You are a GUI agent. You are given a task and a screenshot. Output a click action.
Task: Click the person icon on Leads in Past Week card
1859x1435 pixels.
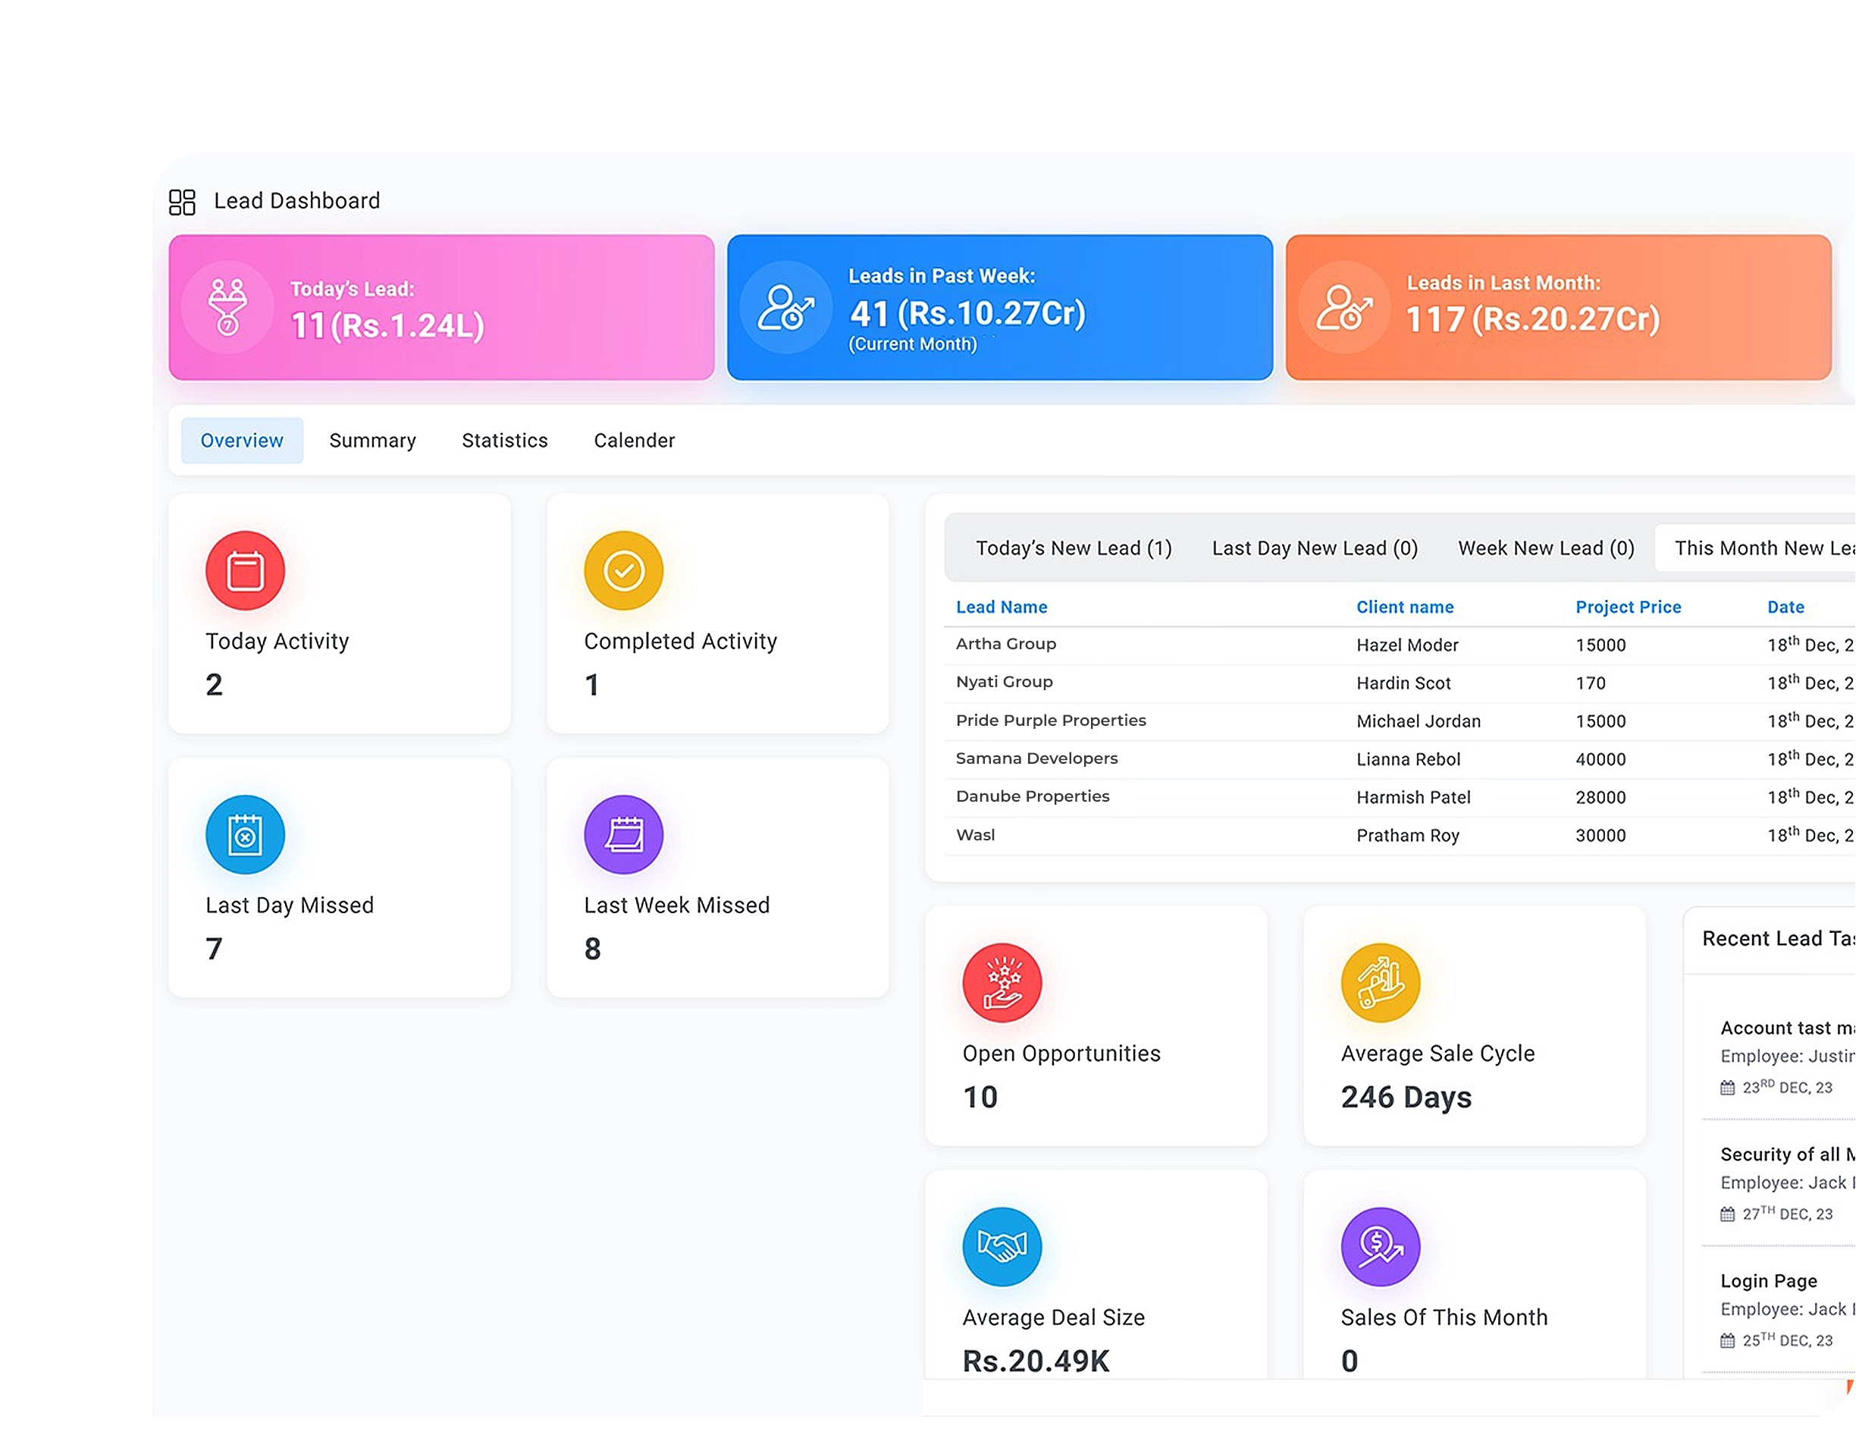(784, 309)
